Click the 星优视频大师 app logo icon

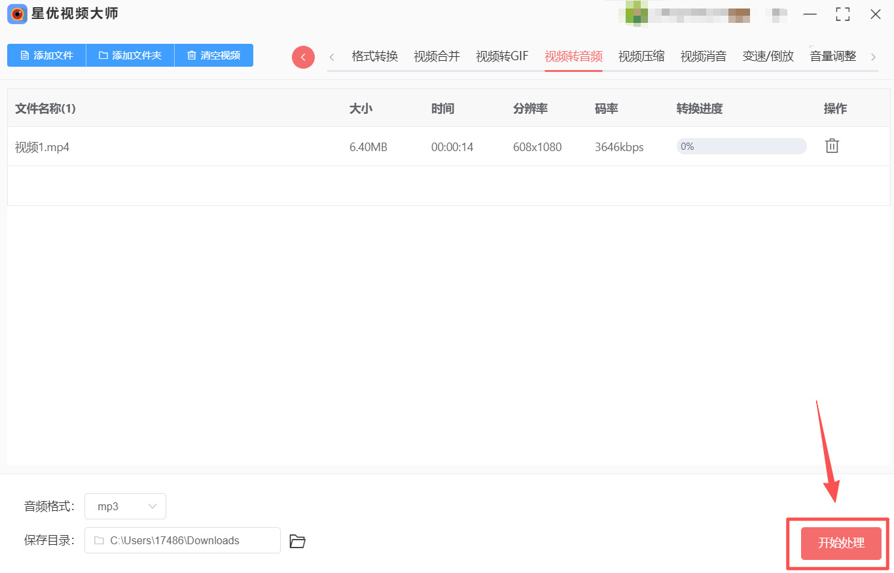(17, 14)
